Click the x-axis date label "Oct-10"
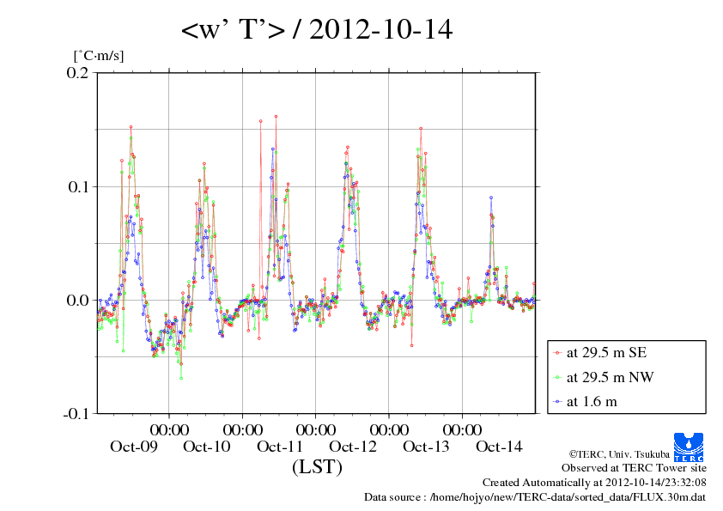 coord(207,447)
